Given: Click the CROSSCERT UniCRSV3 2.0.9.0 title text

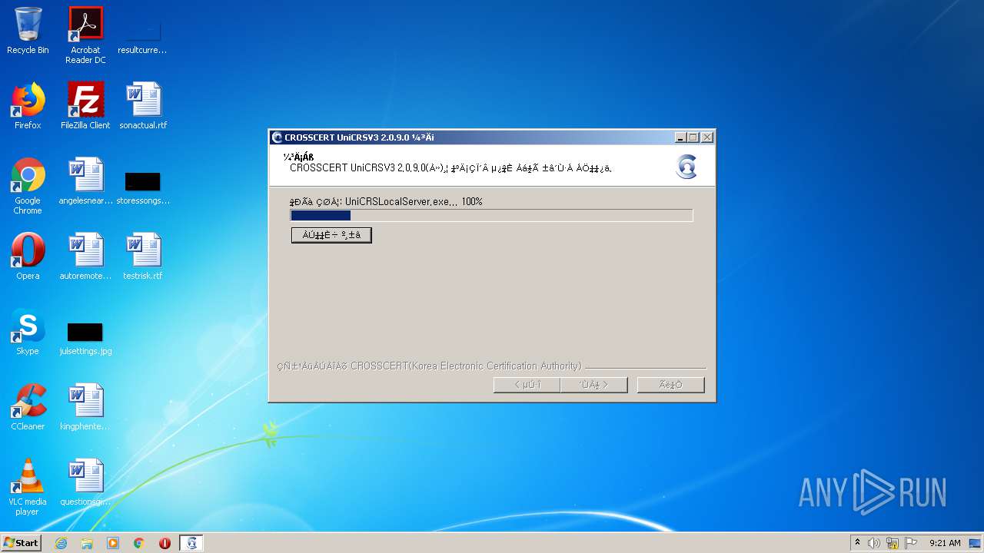Looking at the screenshot, I should coord(359,137).
